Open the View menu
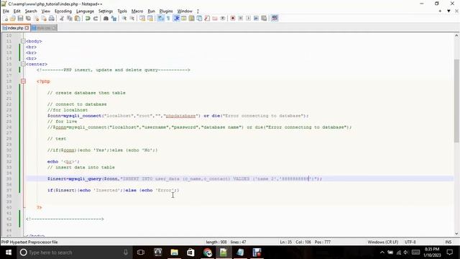 click(45, 12)
